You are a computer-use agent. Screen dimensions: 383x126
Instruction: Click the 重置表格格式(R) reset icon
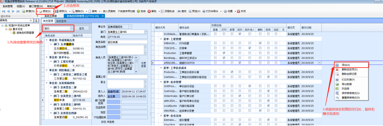pyautogui.click(x=337, y=98)
